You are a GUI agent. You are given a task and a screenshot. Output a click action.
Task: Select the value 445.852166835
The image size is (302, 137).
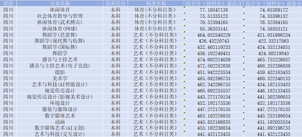(x=214, y=122)
